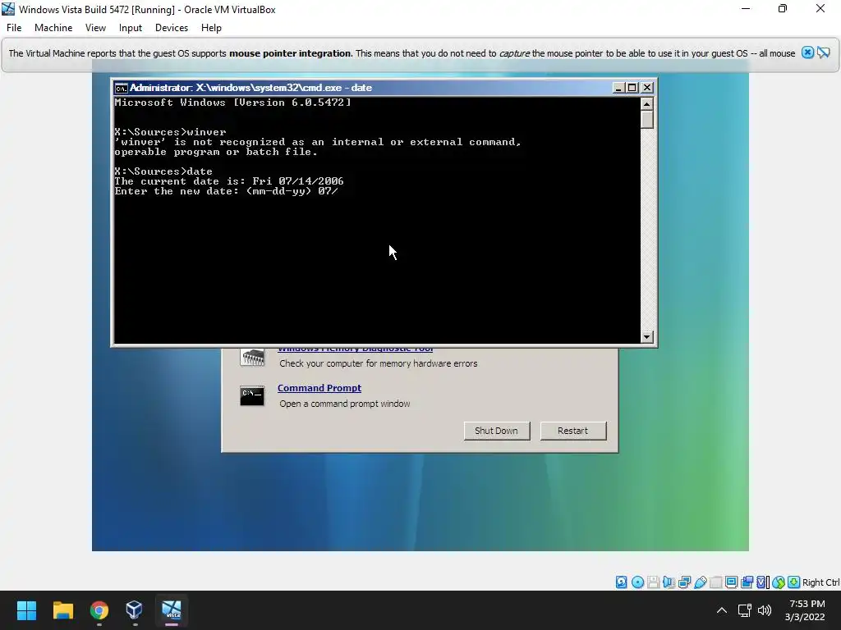The height and width of the screenshot is (630, 841).
Task: Click the recording indicator icon
Action: (x=747, y=582)
